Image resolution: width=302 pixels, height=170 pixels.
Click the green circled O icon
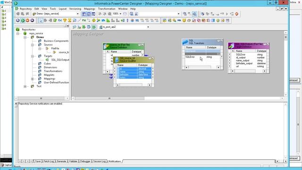pyautogui.click(x=23, y=20)
